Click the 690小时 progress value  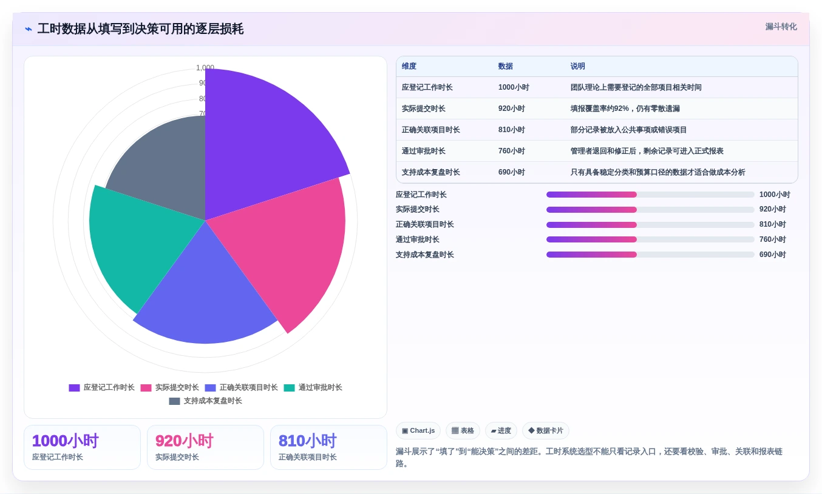coord(773,255)
